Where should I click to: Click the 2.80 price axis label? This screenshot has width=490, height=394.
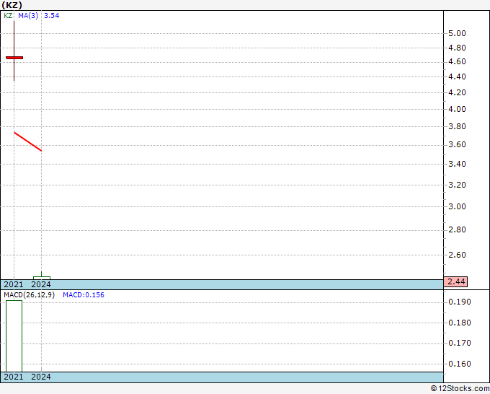coord(457,229)
